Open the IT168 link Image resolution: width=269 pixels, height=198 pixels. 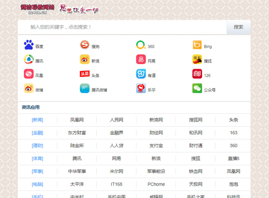[116, 184]
